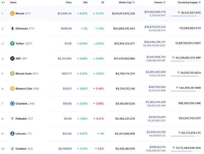Click the Bitcoin supply progress bar

coord(186,16)
